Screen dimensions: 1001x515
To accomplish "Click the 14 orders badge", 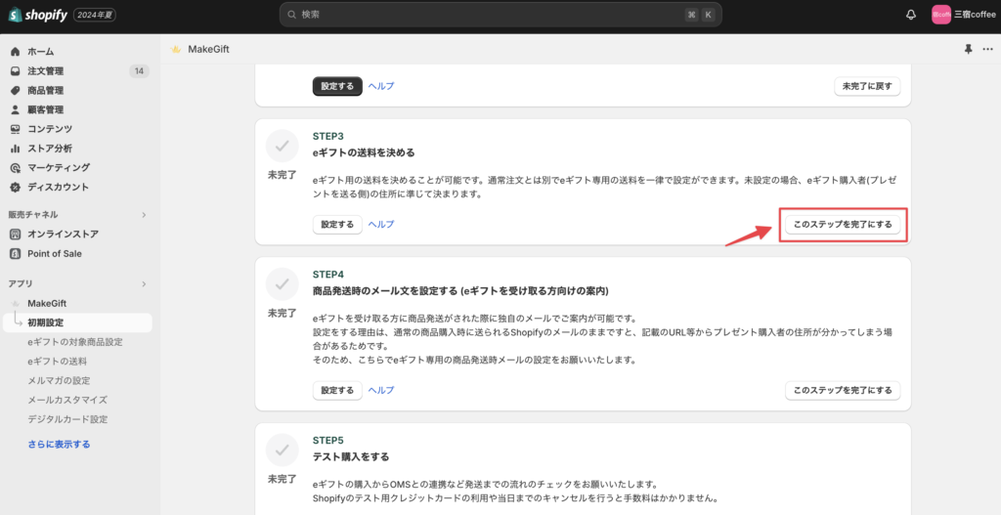I will tap(139, 70).
